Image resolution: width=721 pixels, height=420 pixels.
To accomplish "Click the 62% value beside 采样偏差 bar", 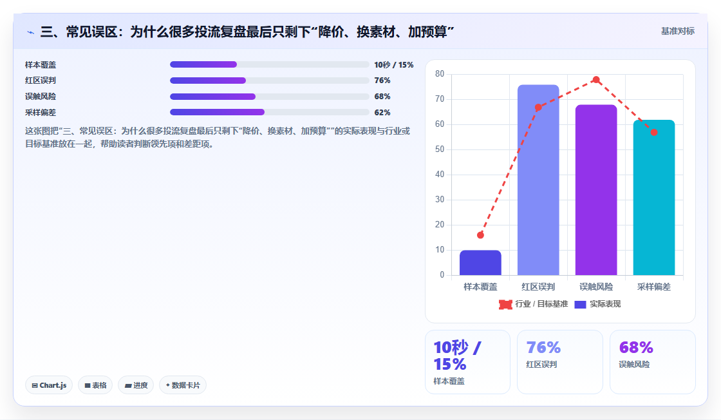I will pos(382,113).
